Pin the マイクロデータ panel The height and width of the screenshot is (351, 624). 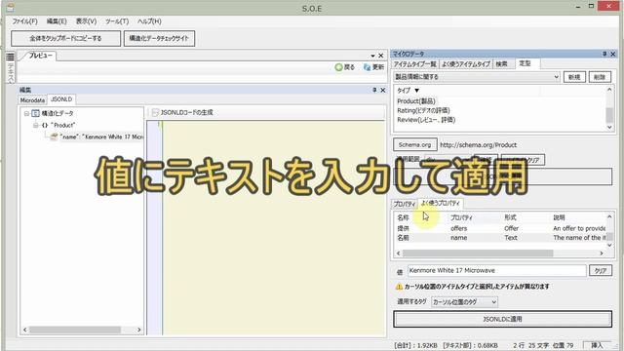click(604, 54)
